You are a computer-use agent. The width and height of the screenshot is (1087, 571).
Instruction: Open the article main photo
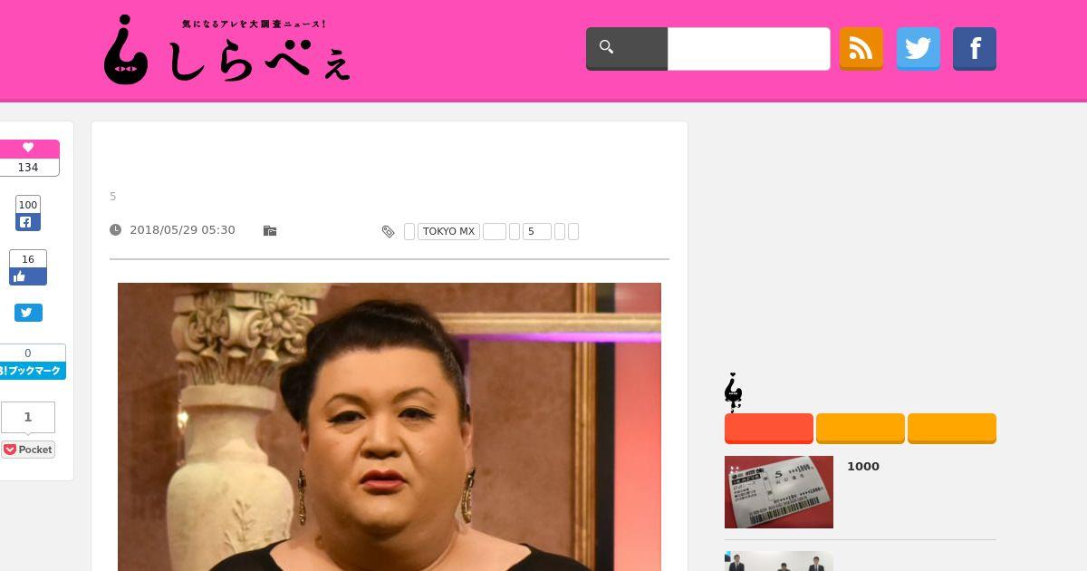pyautogui.click(x=390, y=427)
